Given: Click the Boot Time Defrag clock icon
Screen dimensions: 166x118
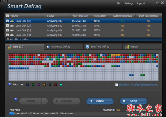Looking at the screenshot, I should 87,47.
